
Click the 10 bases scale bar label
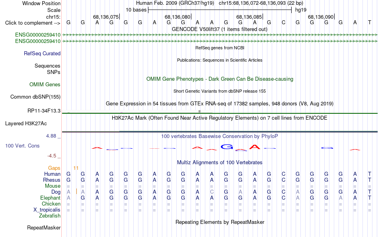click(136, 10)
